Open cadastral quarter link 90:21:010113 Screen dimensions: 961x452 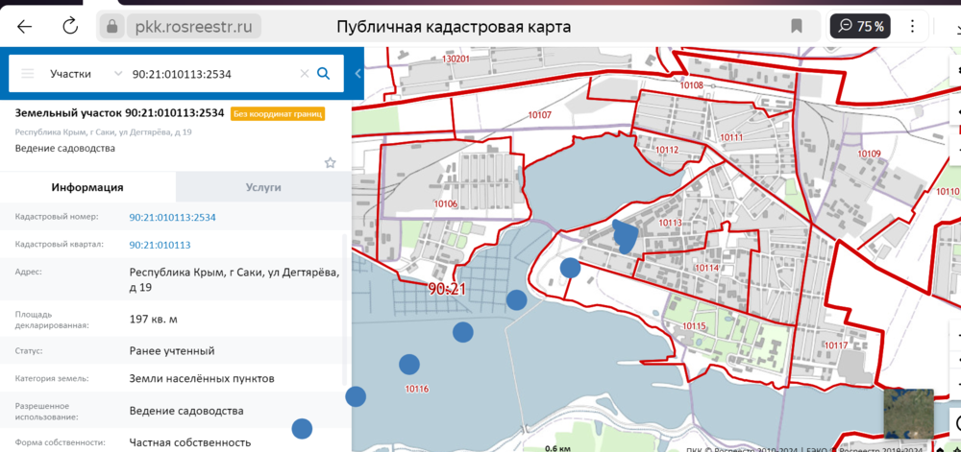click(160, 245)
